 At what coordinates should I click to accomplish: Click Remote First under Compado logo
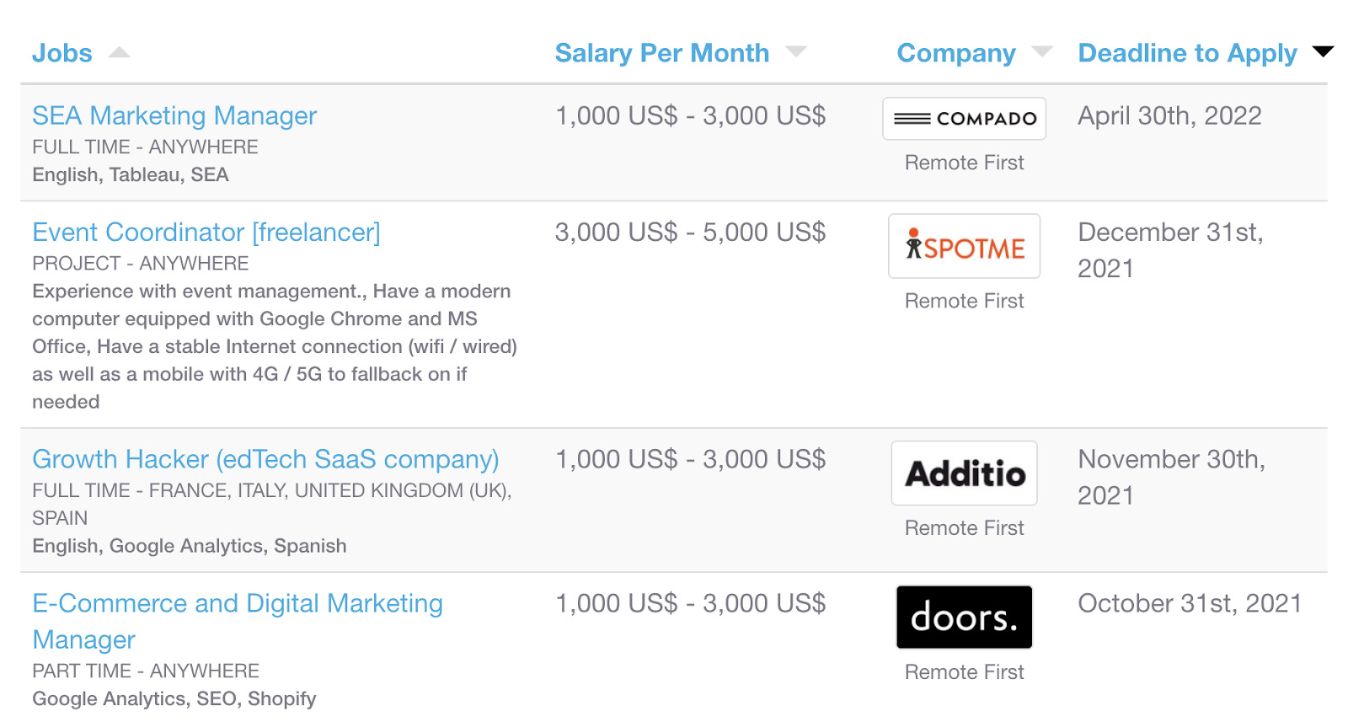[x=964, y=163]
